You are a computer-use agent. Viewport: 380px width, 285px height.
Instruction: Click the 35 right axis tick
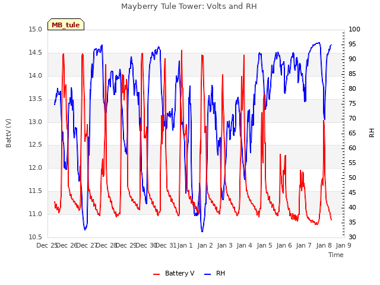352,222
